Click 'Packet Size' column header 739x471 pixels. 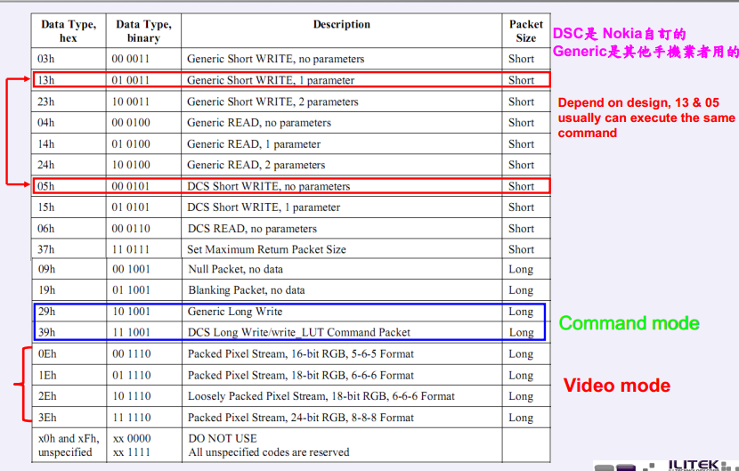(526, 31)
